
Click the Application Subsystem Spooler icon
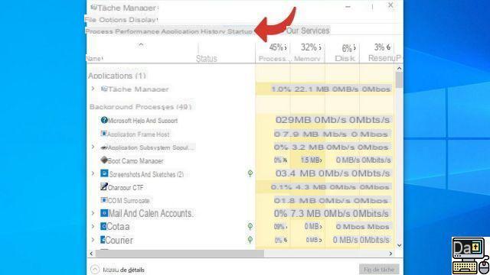pos(104,147)
